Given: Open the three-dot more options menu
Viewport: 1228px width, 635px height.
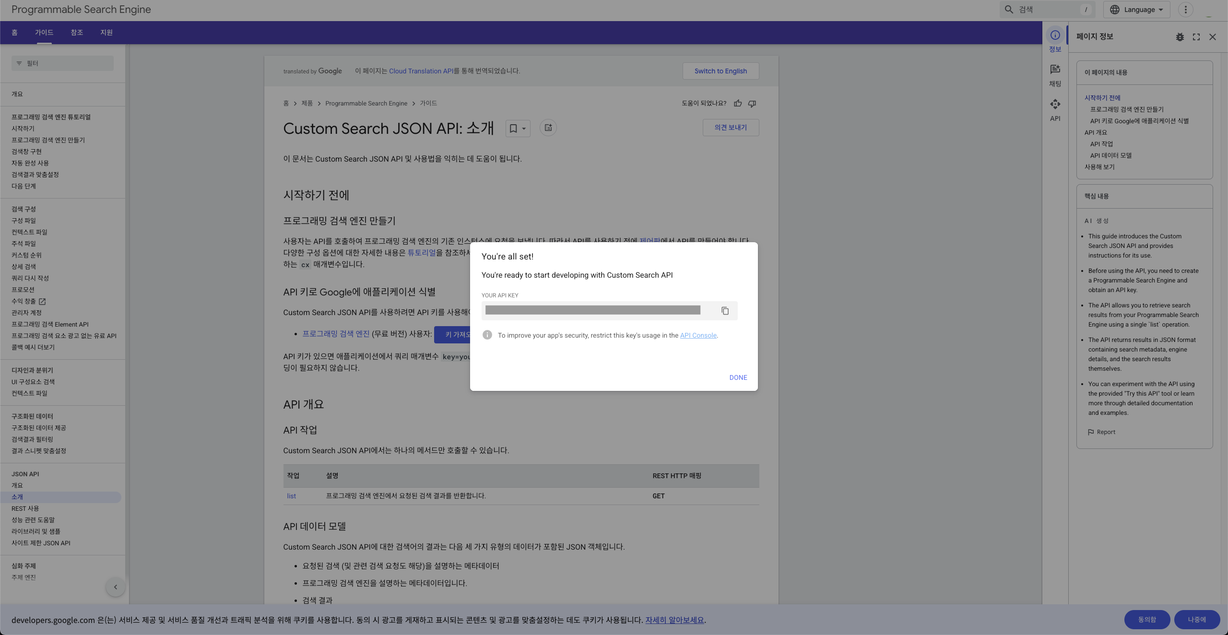Looking at the screenshot, I should point(1186,10).
